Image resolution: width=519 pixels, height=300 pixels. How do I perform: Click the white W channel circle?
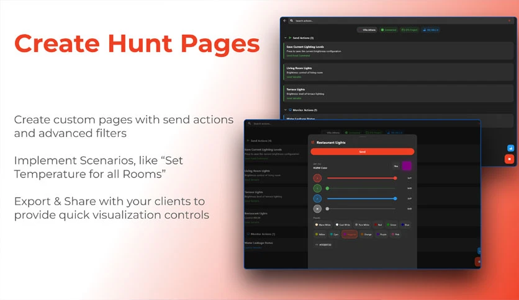coord(317,209)
